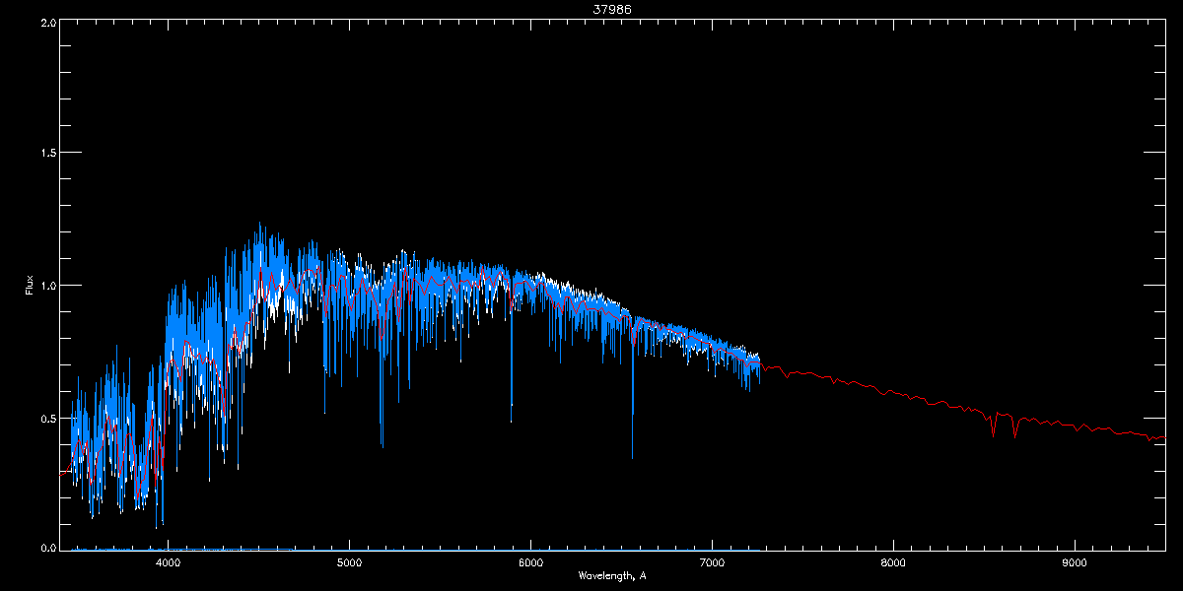
Task: Select the Flux y-axis label
Action: [x=30, y=286]
